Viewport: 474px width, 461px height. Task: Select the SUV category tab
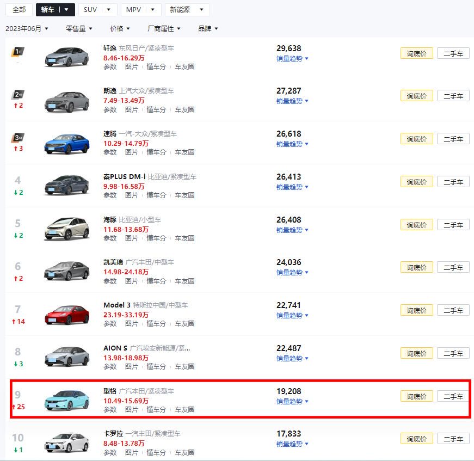click(x=97, y=10)
